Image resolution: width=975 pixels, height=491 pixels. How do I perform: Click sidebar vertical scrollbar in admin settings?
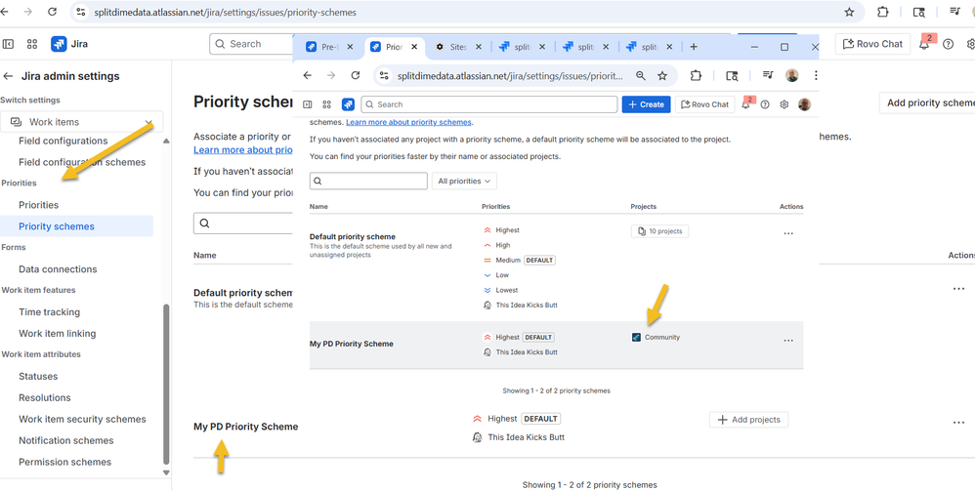pyautogui.click(x=166, y=383)
